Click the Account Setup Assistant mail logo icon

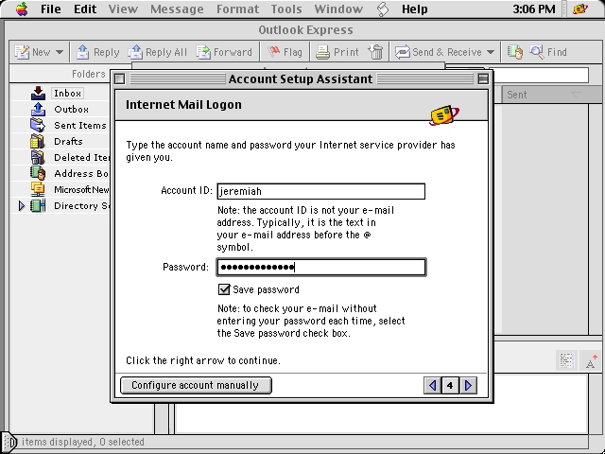click(x=443, y=114)
